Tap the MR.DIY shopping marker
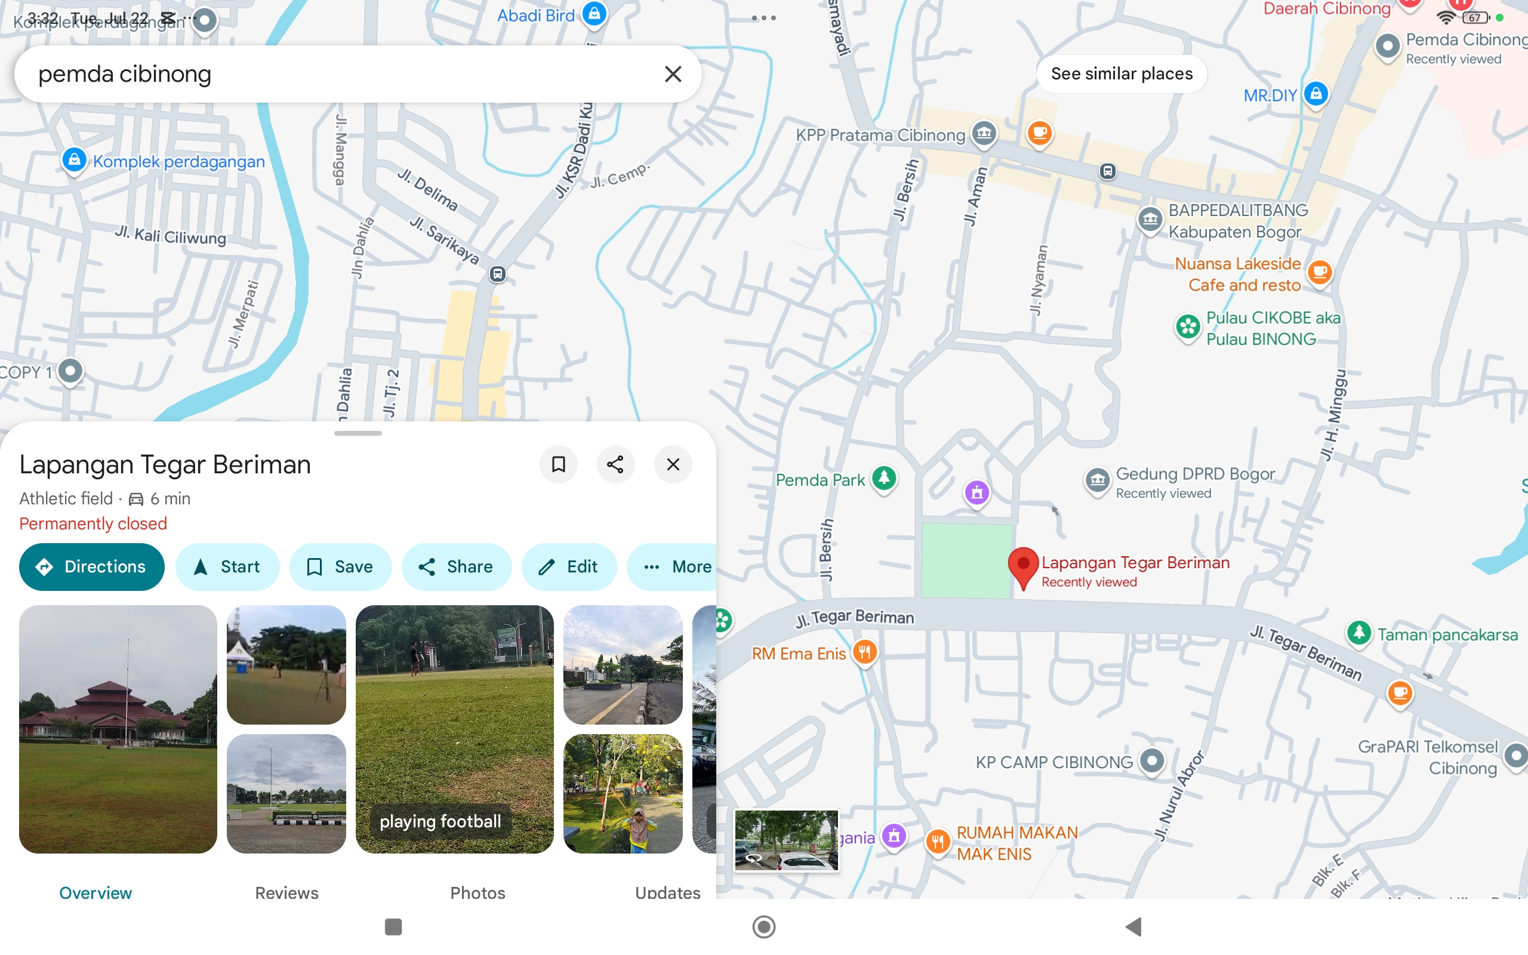Viewport: 1528px width, 955px height. point(1316,94)
